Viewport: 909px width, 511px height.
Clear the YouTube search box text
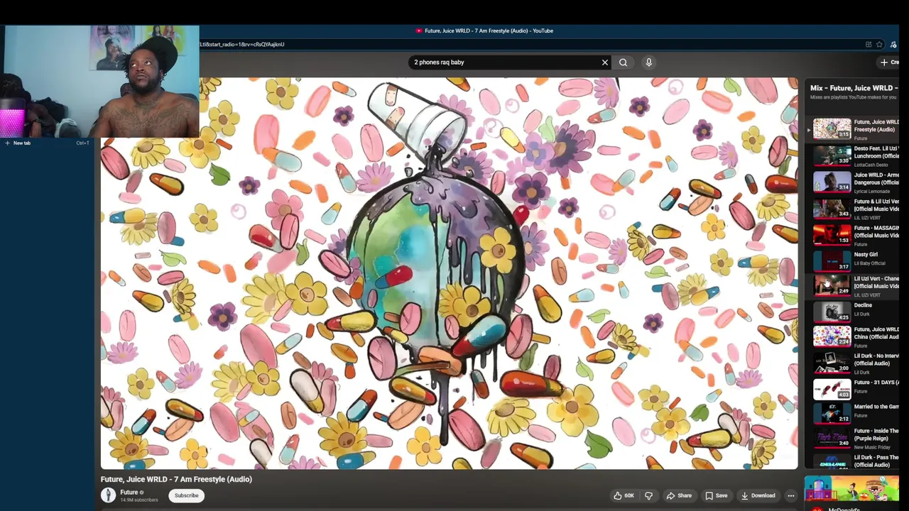[605, 62]
